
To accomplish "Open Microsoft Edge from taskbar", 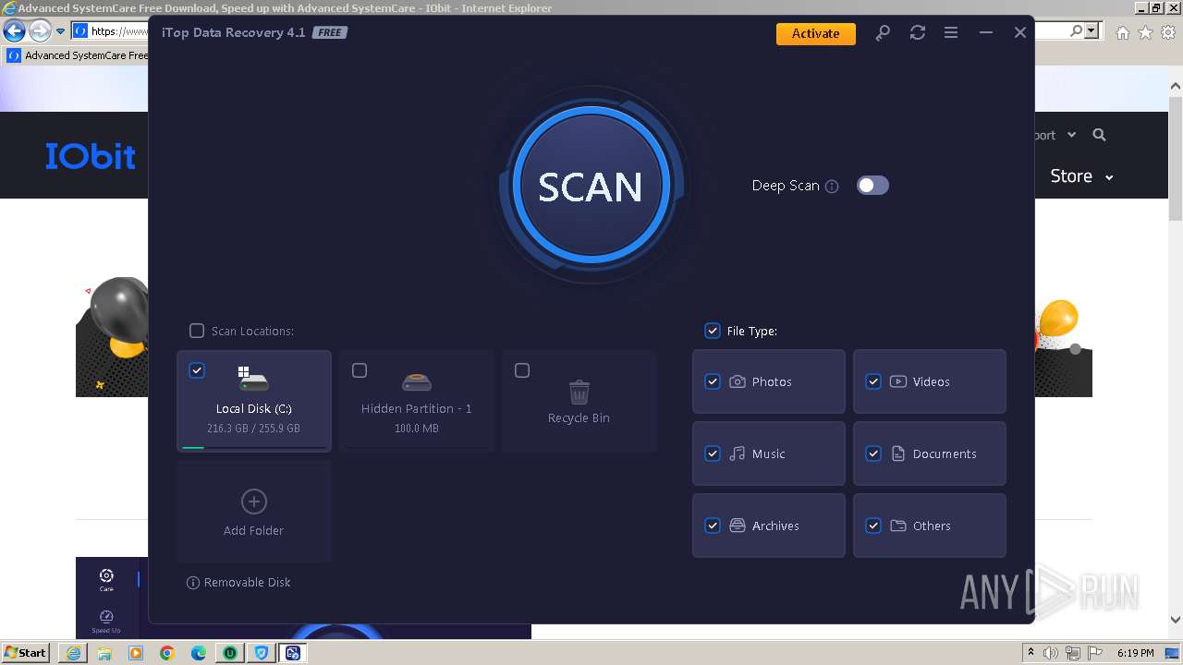I will coord(199,653).
